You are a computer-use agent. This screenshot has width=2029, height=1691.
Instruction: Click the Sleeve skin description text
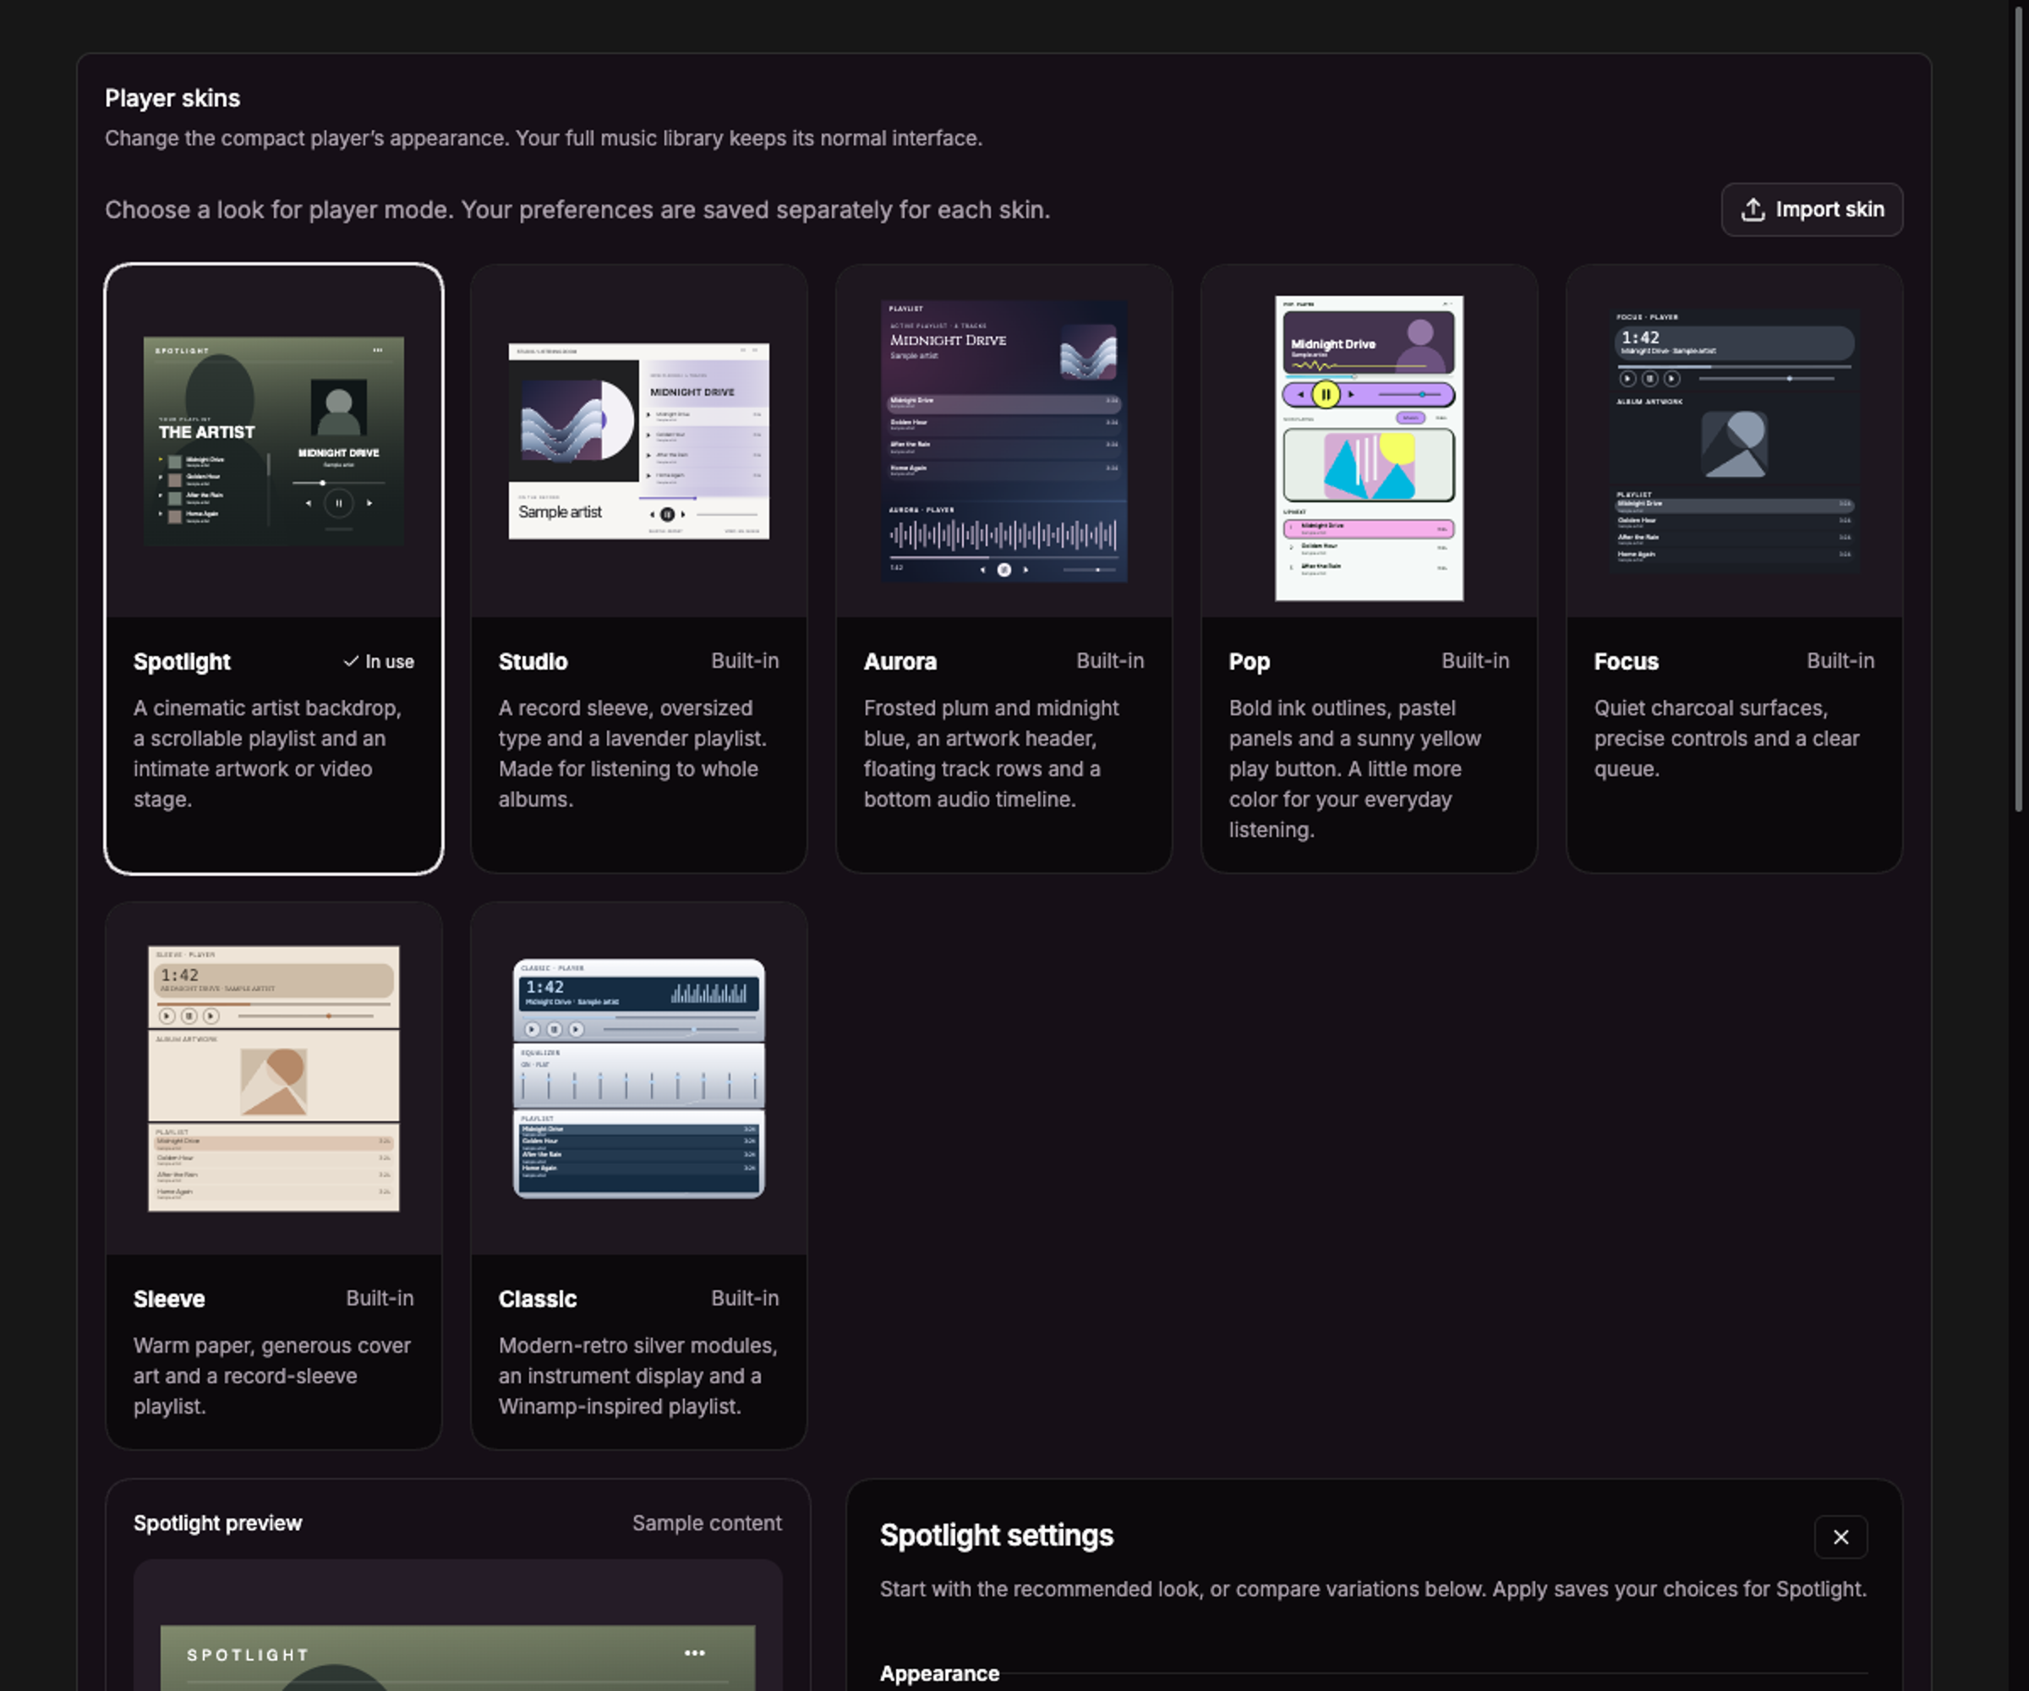272,1376
